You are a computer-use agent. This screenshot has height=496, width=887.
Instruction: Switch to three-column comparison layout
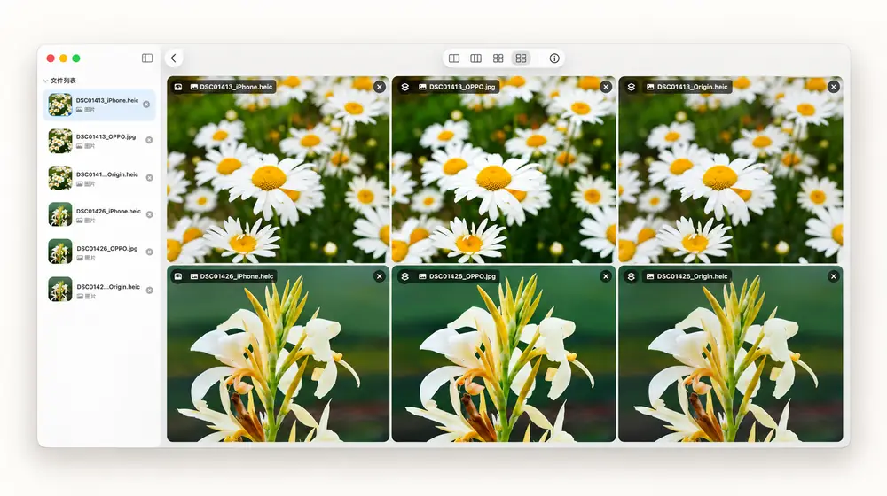tap(475, 58)
